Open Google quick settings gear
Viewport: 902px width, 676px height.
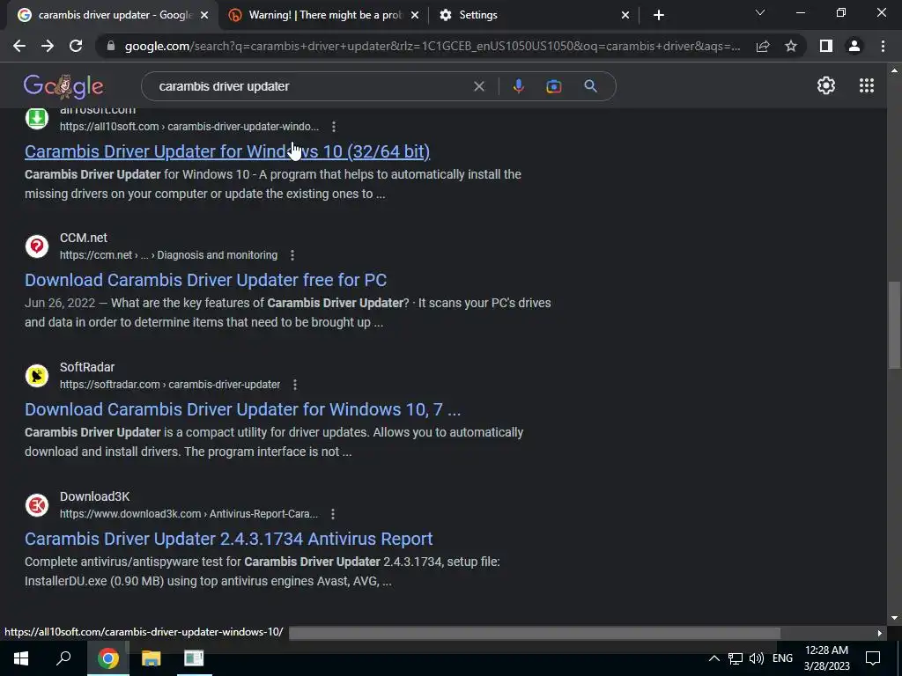pyautogui.click(x=826, y=85)
